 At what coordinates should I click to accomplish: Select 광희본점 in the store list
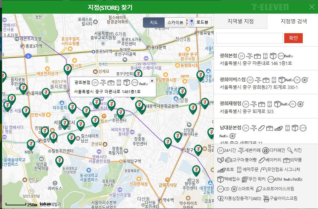(228, 56)
